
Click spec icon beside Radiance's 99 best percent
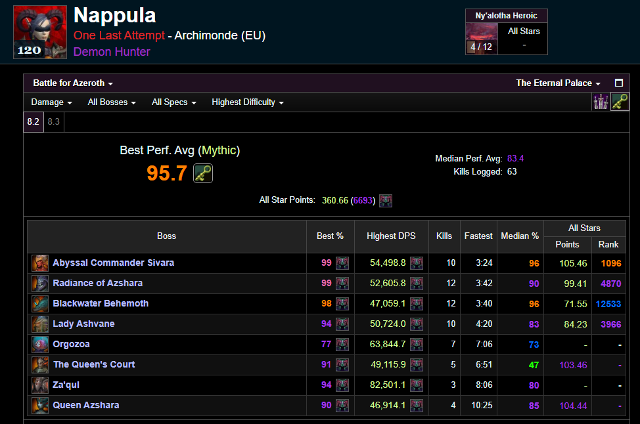click(x=342, y=284)
